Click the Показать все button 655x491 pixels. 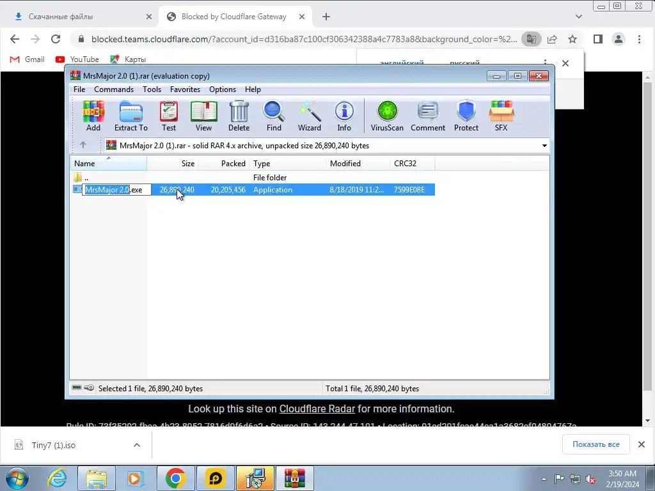click(x=596, y=444)
